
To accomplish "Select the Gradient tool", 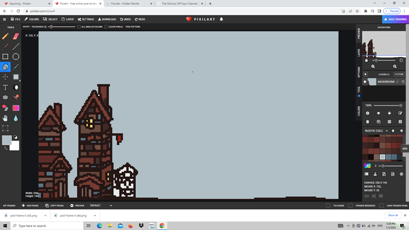I will click(x=16, y=108).
